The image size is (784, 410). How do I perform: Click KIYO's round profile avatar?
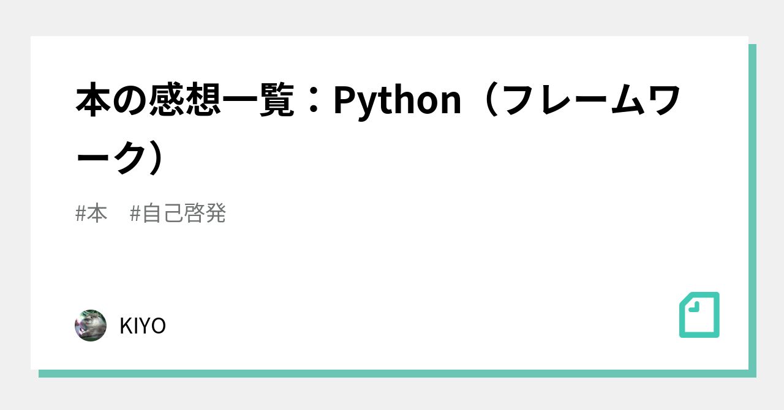(x=91, y=326)
